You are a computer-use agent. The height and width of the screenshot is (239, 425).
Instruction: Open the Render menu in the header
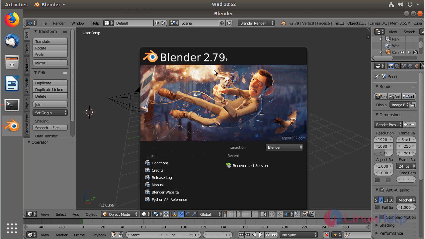coord(59,23)
